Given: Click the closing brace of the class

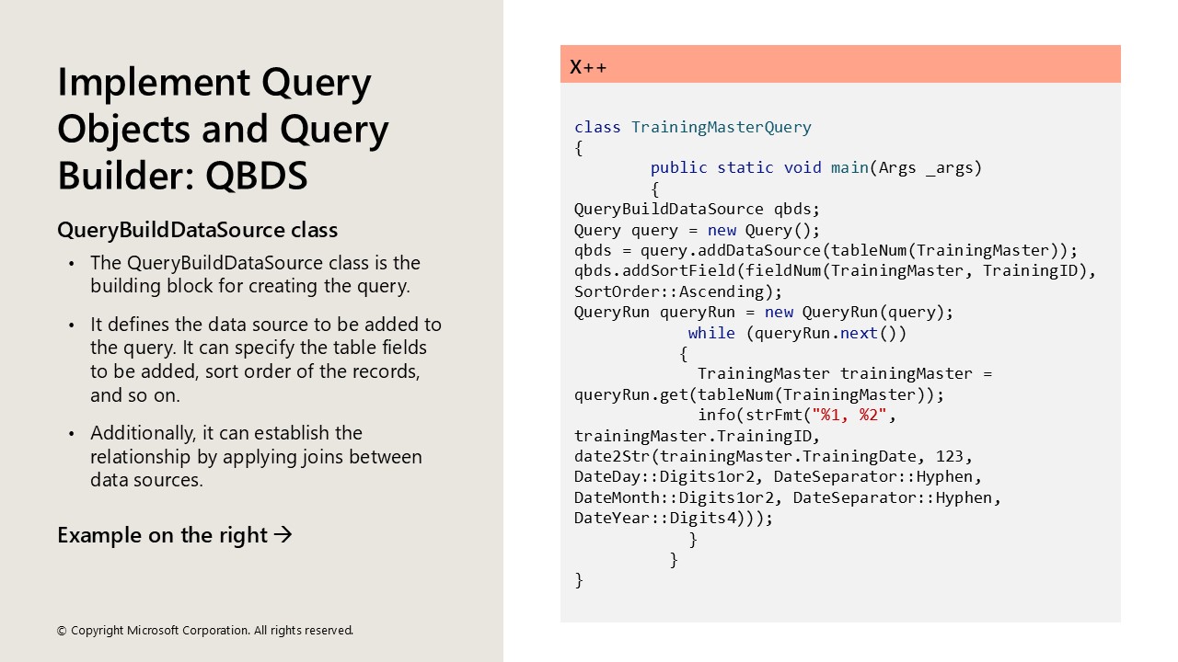Looking at the screenshot, I should click(578, 579).
